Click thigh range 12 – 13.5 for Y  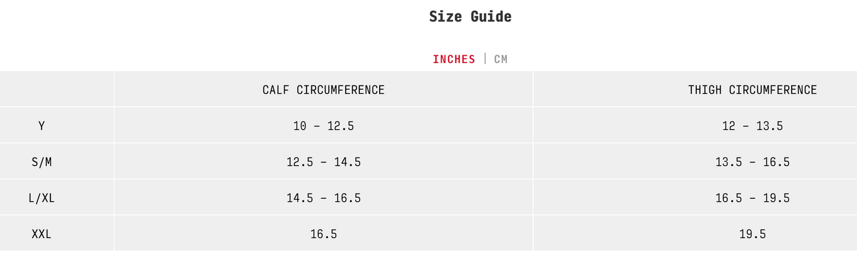click(752, 126)
